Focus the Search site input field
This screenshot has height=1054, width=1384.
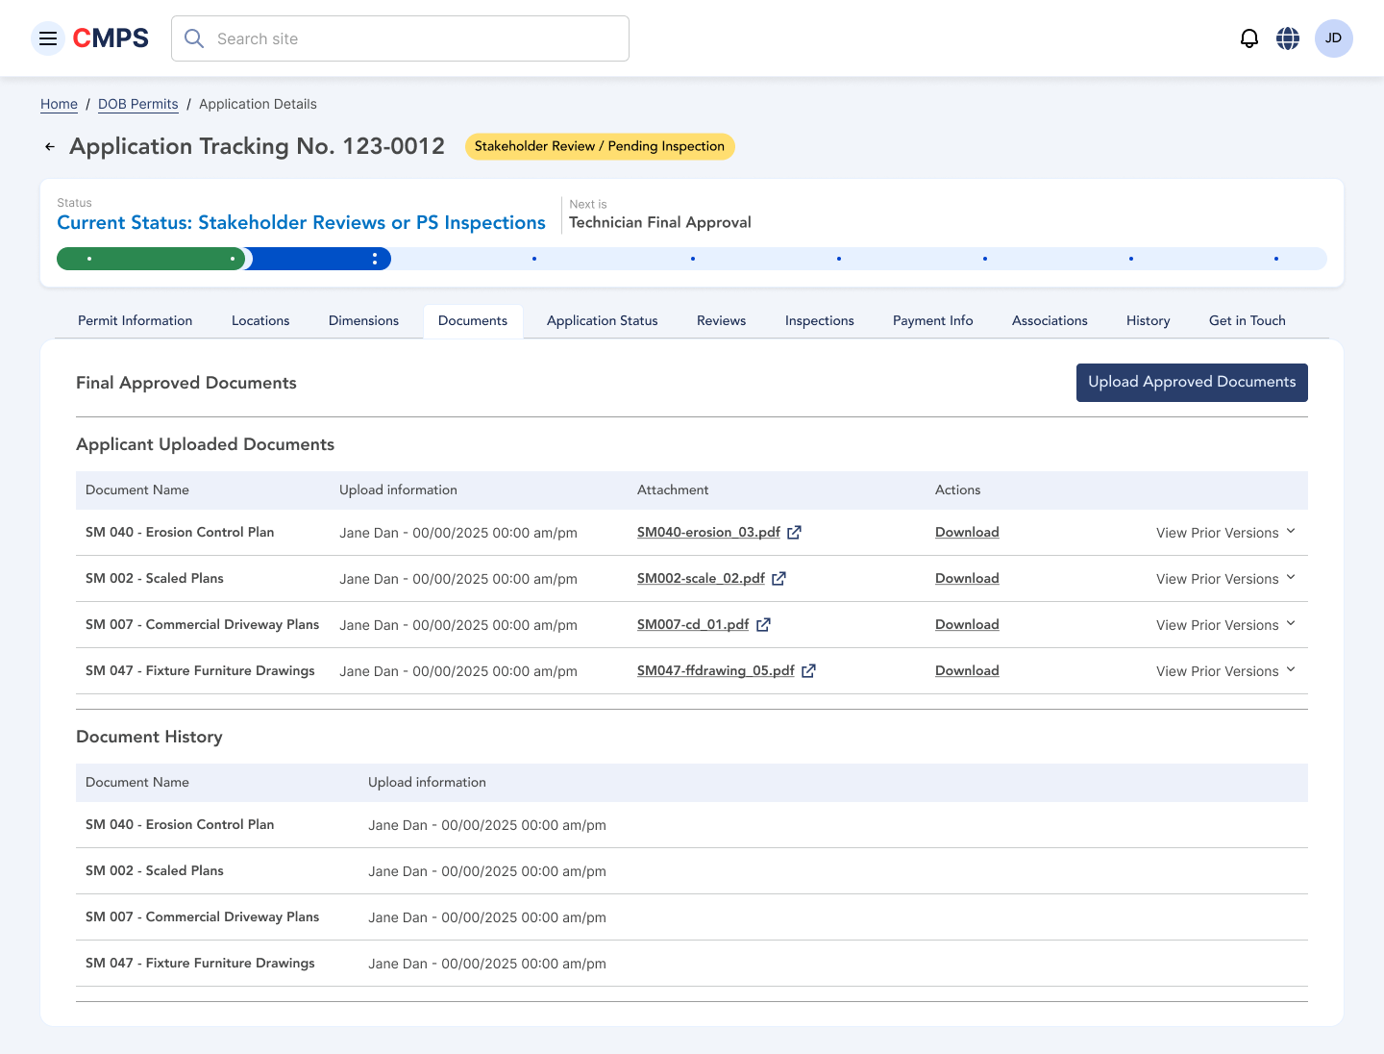pyautogui.click(x=413, y=38)
